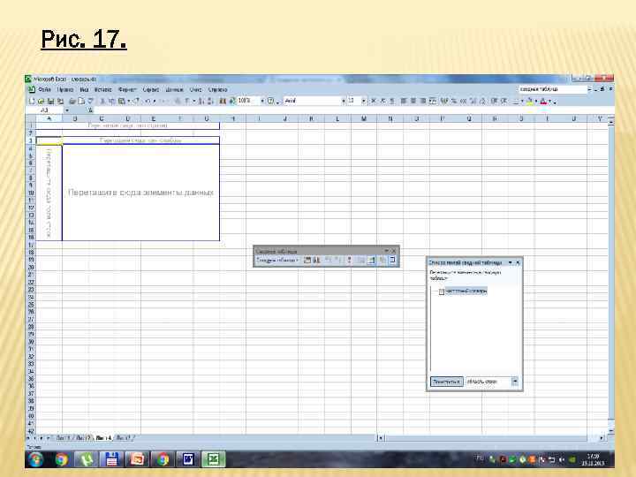Viewport: 636px width, 477px height.
Task: Click the Print toolbar icon
Action: (72, 101)
